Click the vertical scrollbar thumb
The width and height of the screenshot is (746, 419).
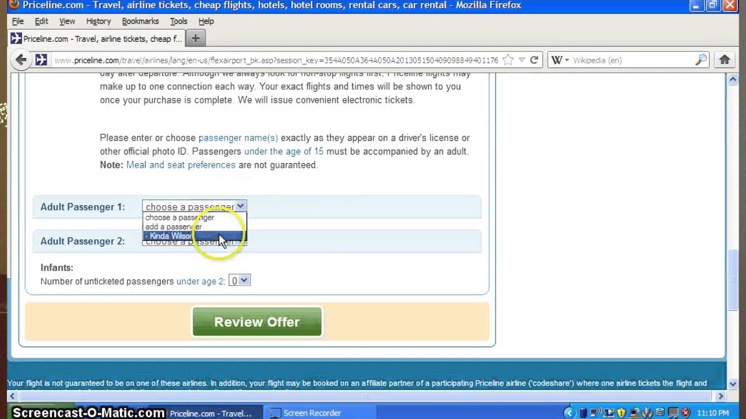point(733,280)
